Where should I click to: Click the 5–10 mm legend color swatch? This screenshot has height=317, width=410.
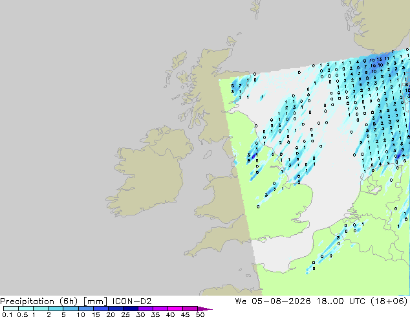[x=70, y=309]
